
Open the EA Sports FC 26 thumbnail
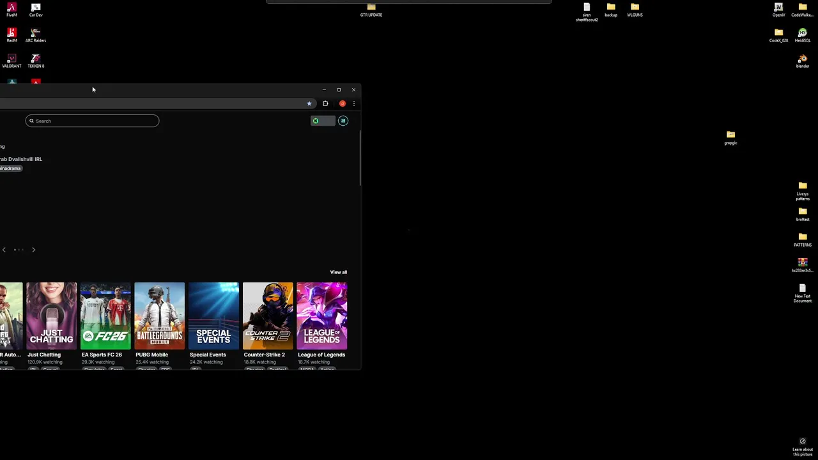[x=105, y=316]
